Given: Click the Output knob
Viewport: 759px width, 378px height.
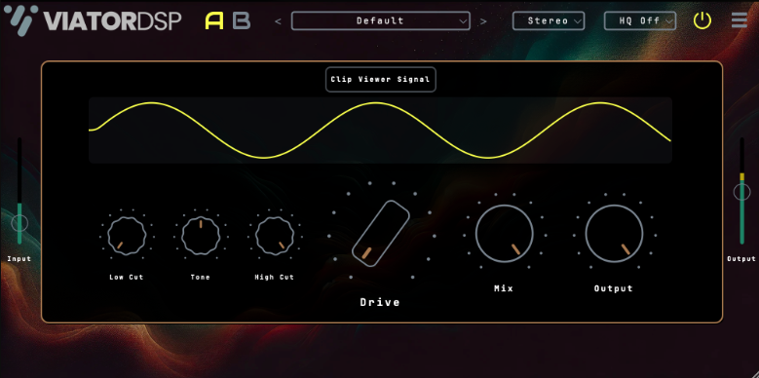Looking at the screenshot, I should (614, 233).
